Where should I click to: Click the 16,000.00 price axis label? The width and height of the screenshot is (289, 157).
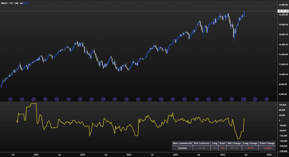(x=283, y=44)
